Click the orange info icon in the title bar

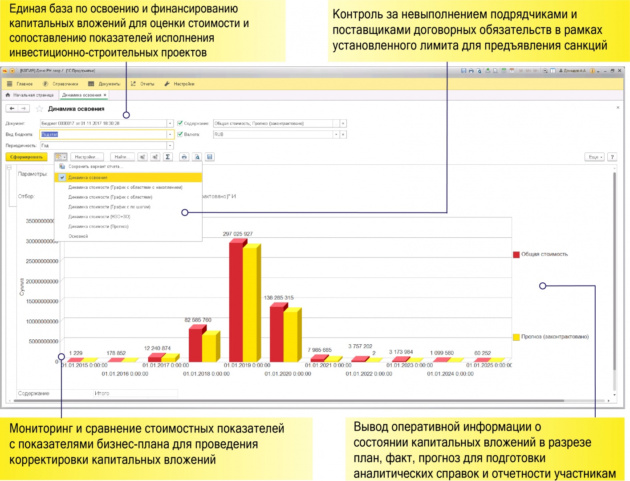point(592,71)
